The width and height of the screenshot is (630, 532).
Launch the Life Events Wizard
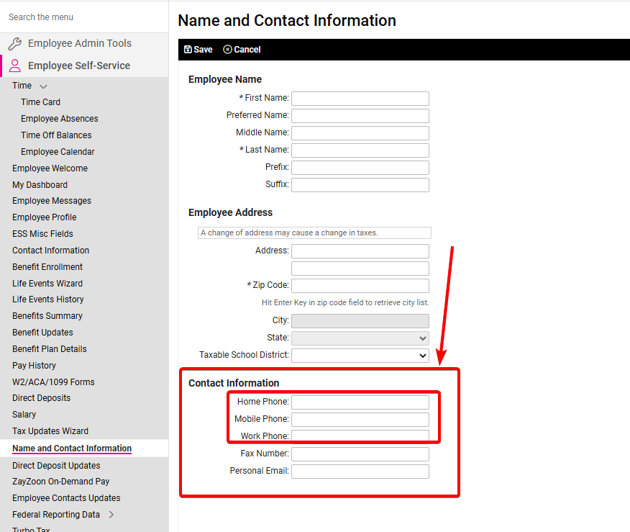click(47, 284)
